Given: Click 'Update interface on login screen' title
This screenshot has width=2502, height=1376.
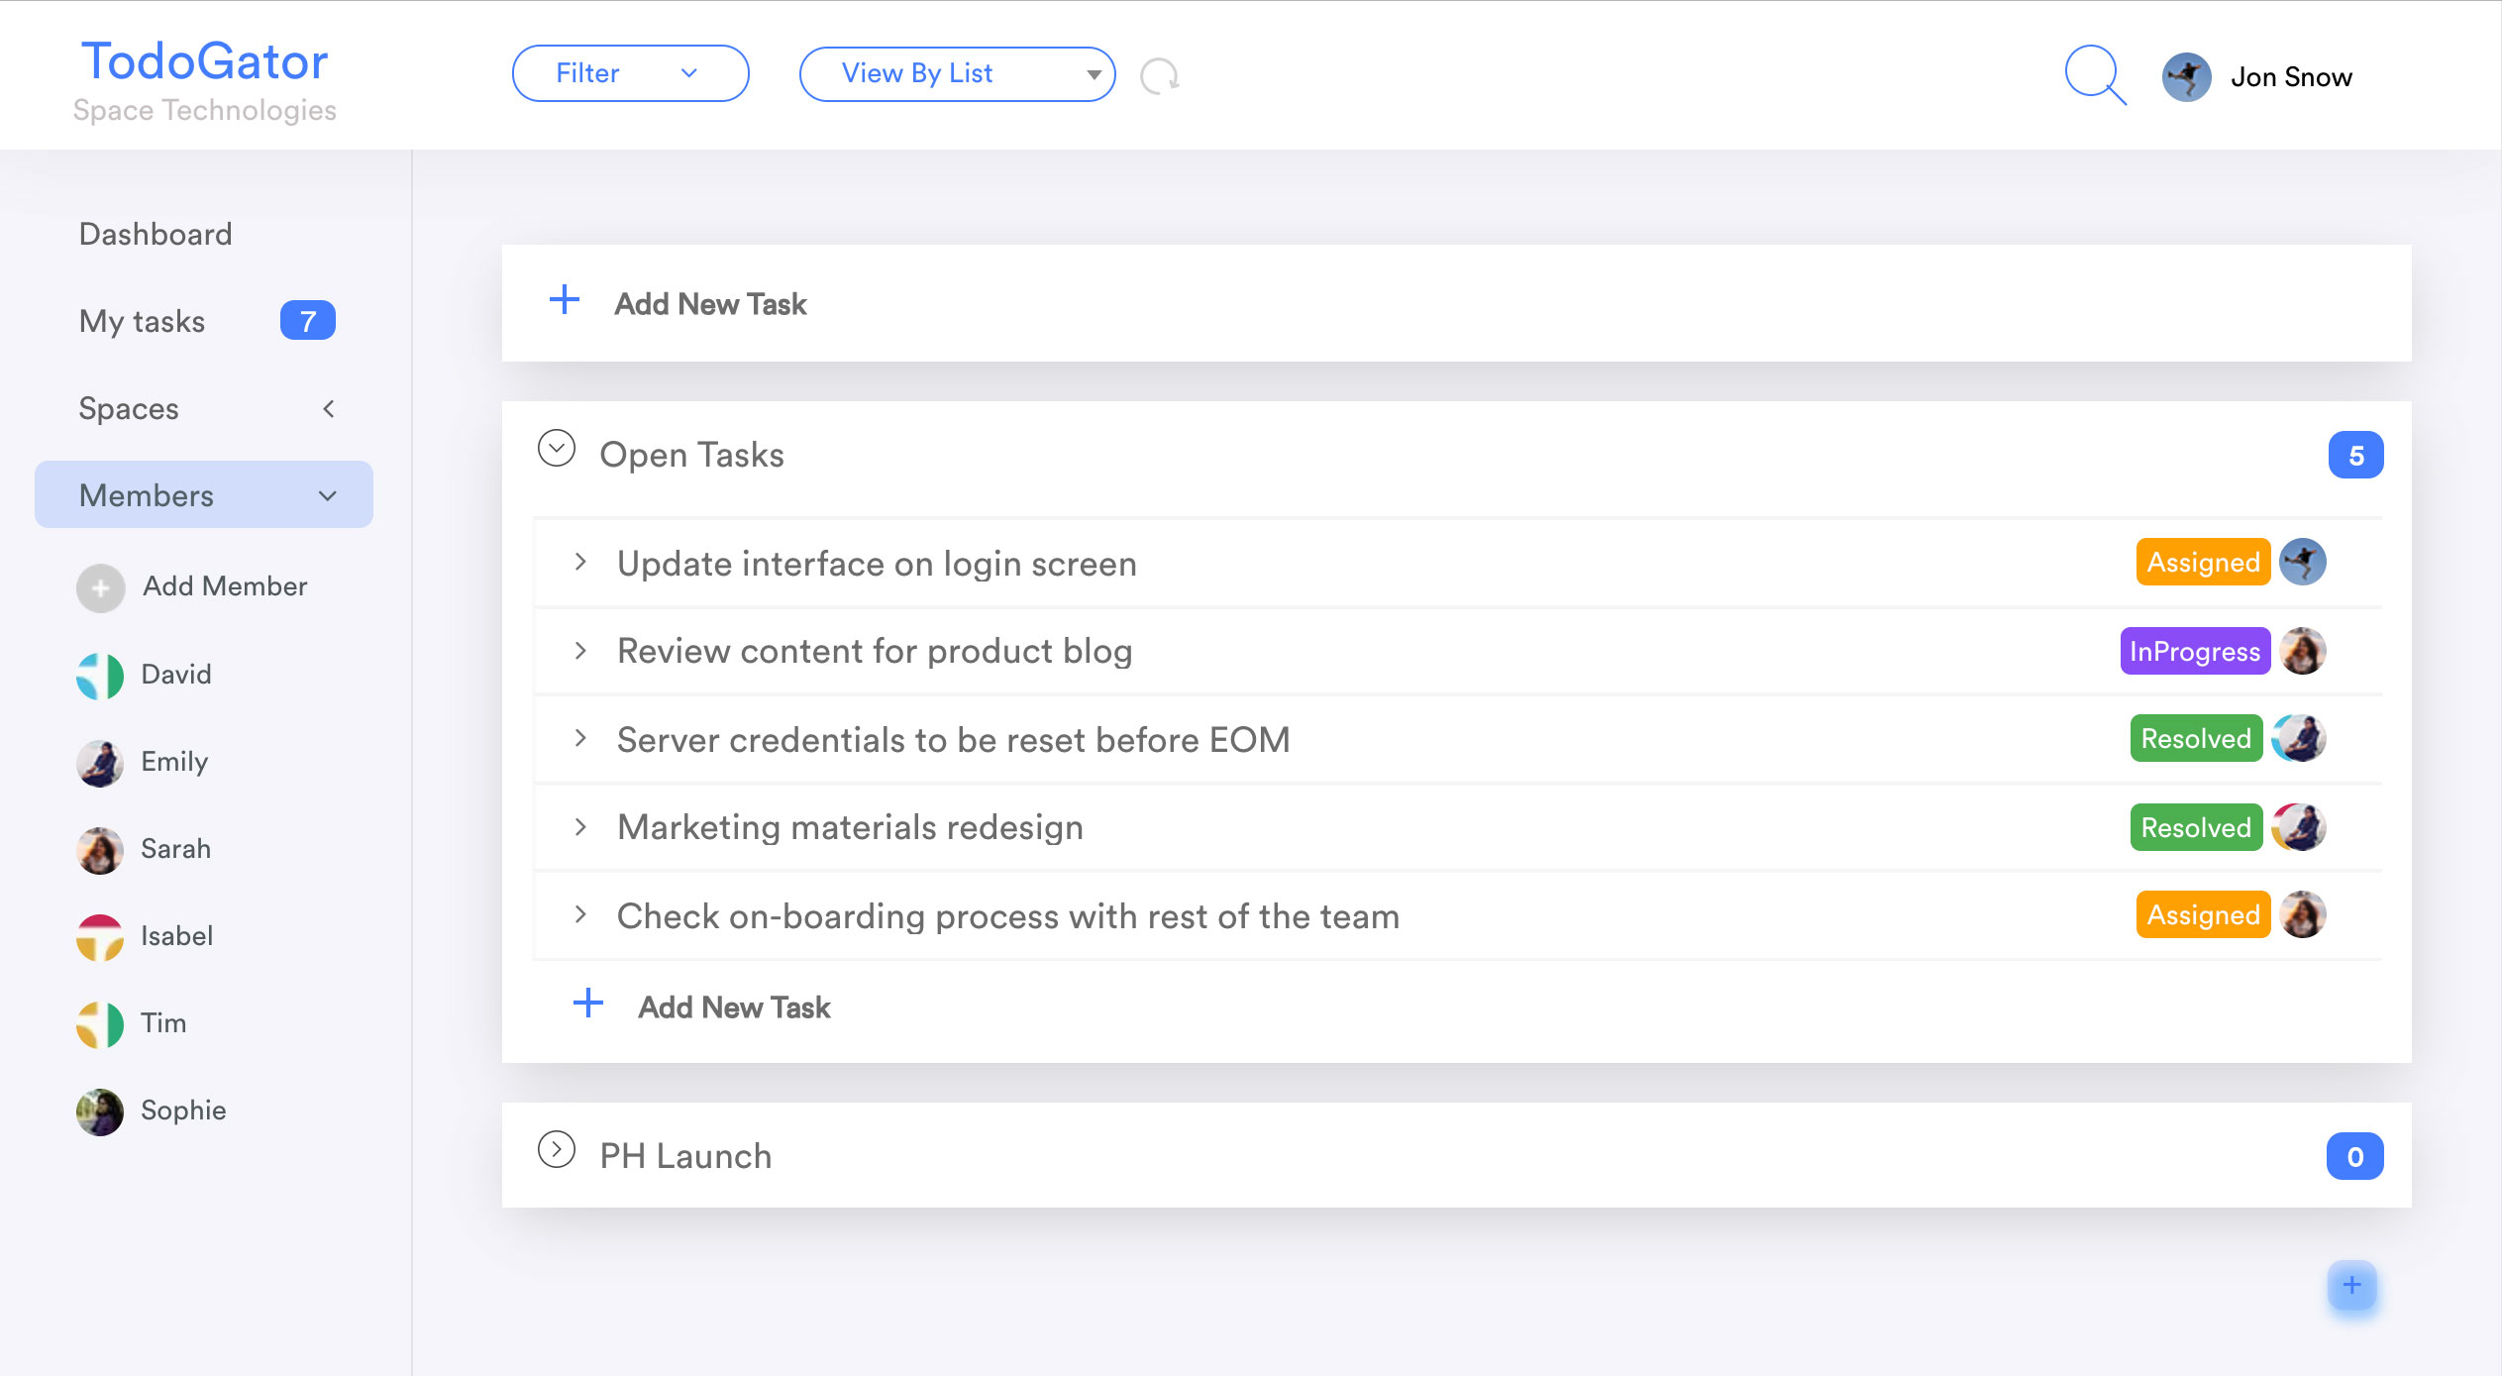Looking at the screenshot, I should [877, 563].
